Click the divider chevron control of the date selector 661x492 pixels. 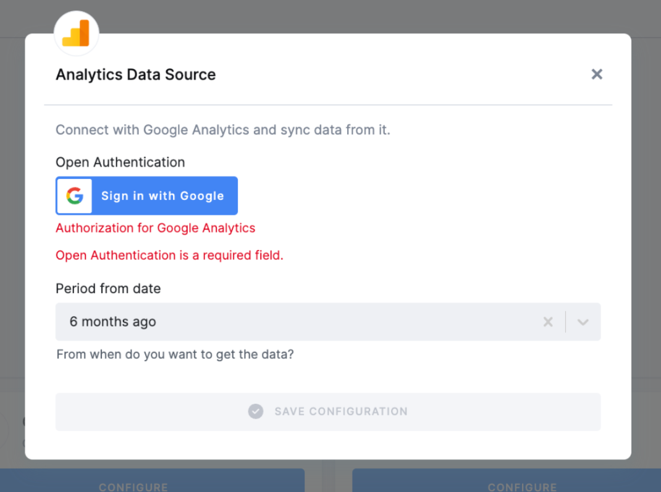click(582, 322)
